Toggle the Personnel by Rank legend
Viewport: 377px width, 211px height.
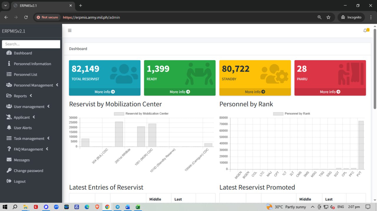coord(292,114)
